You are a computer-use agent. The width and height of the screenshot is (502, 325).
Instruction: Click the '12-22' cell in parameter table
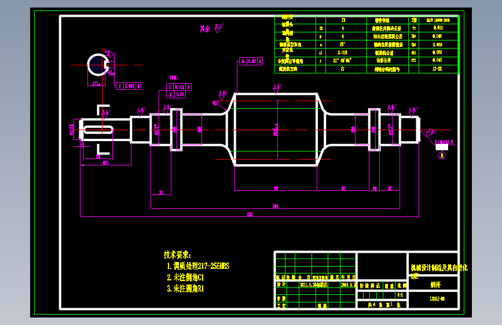pos(437,69)
